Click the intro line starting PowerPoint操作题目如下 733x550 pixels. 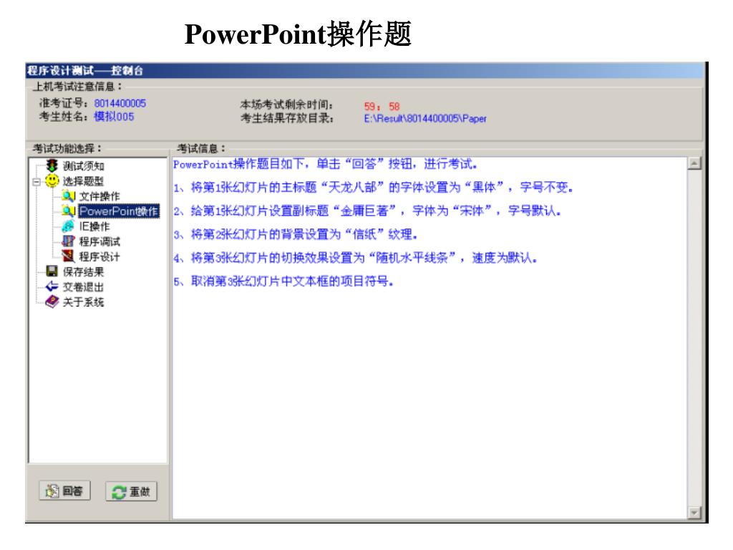coord(326,164)
